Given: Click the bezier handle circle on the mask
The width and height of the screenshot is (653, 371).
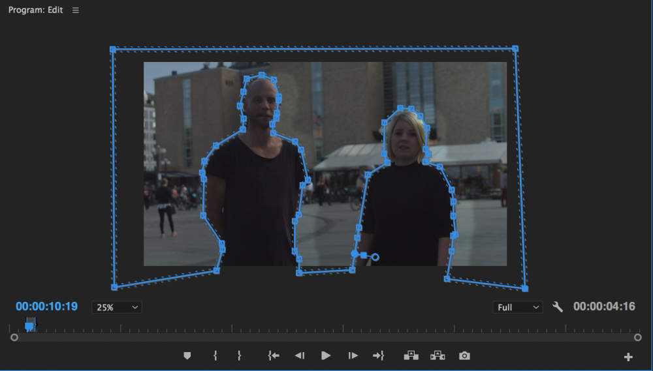Looking at the screenshot, I should pos(375,258).
